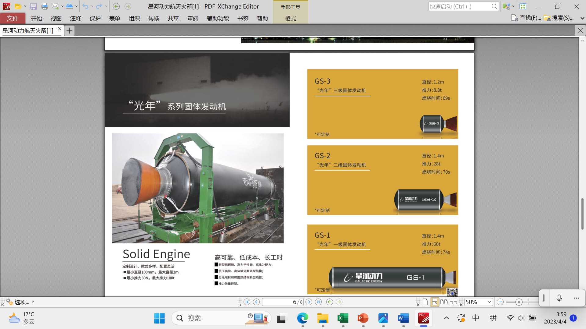Go to next page arrow
This screenshot has width=586, height=329.
[x=309, y=302]
